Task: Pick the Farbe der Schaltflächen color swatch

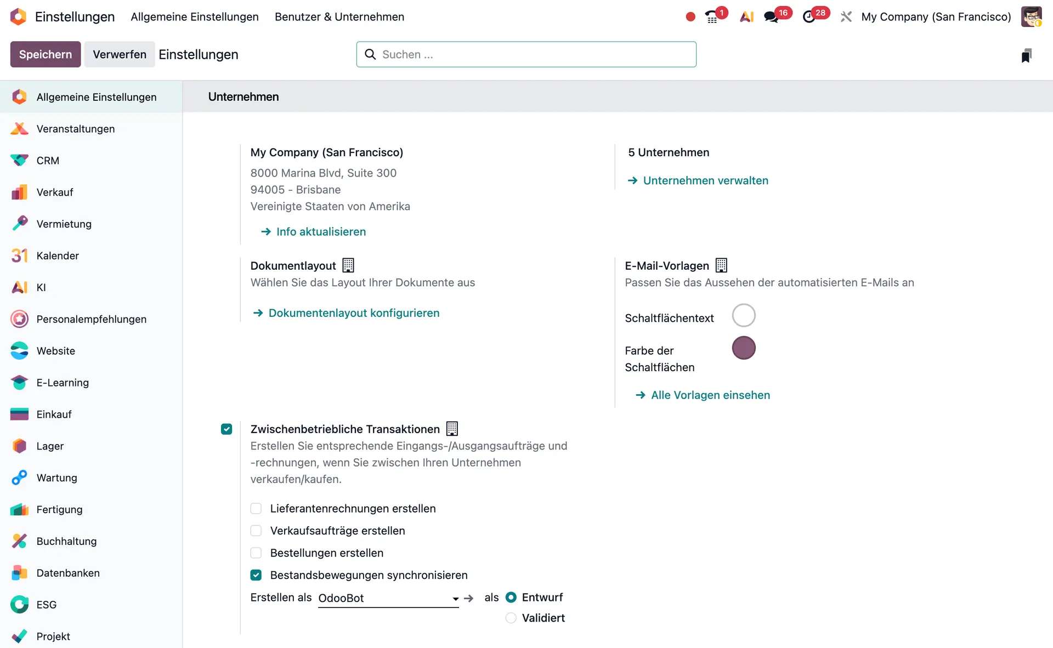Action: (744, 348)
